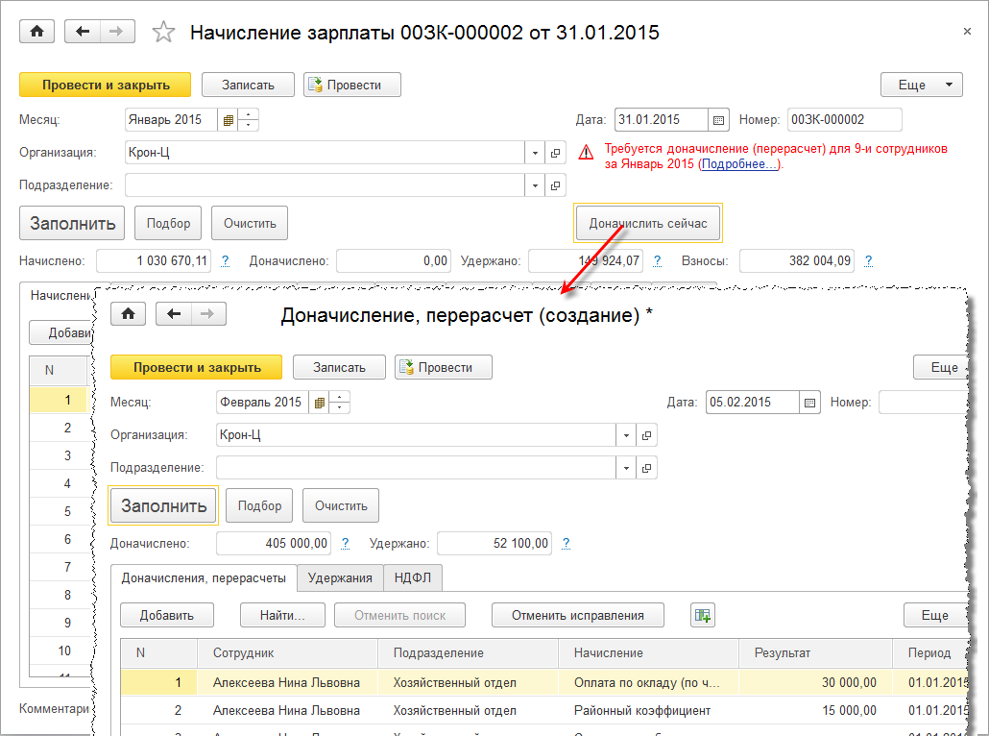Click the top window's Очистить button
Screen dimensions: 989x736
[250, 223]
